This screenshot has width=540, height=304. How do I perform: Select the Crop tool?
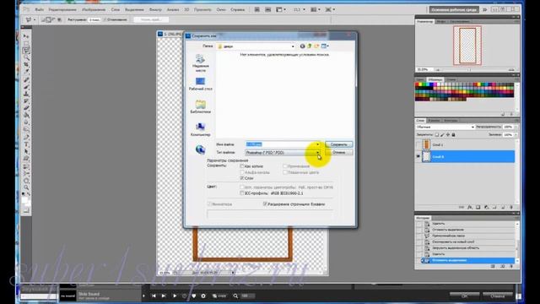(x=26, y=65)
